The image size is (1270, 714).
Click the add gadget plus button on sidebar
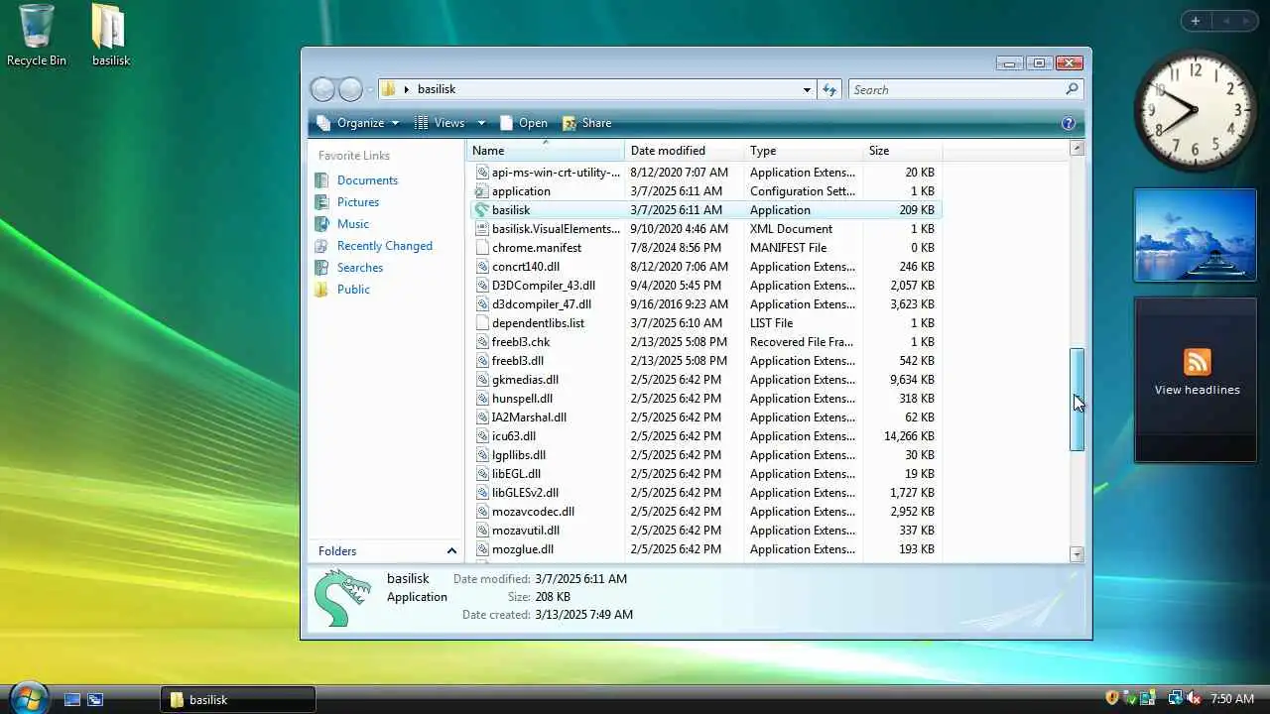1195,21
